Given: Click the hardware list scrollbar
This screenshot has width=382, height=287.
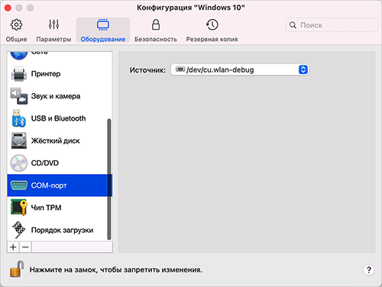Looking at the screenshot, I should [109, 179].
